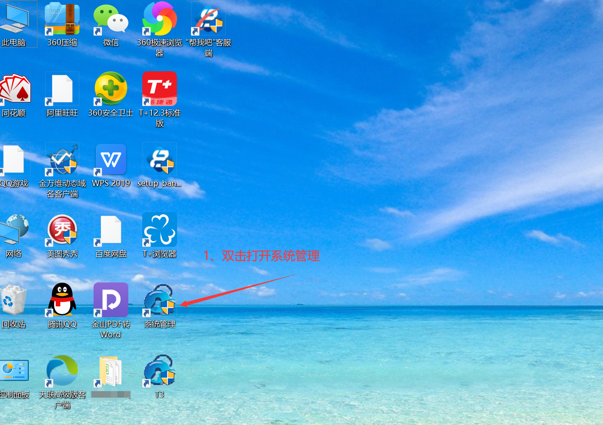
Task: Click the 金山PDF转Word icon
Action: click(111, 300)
